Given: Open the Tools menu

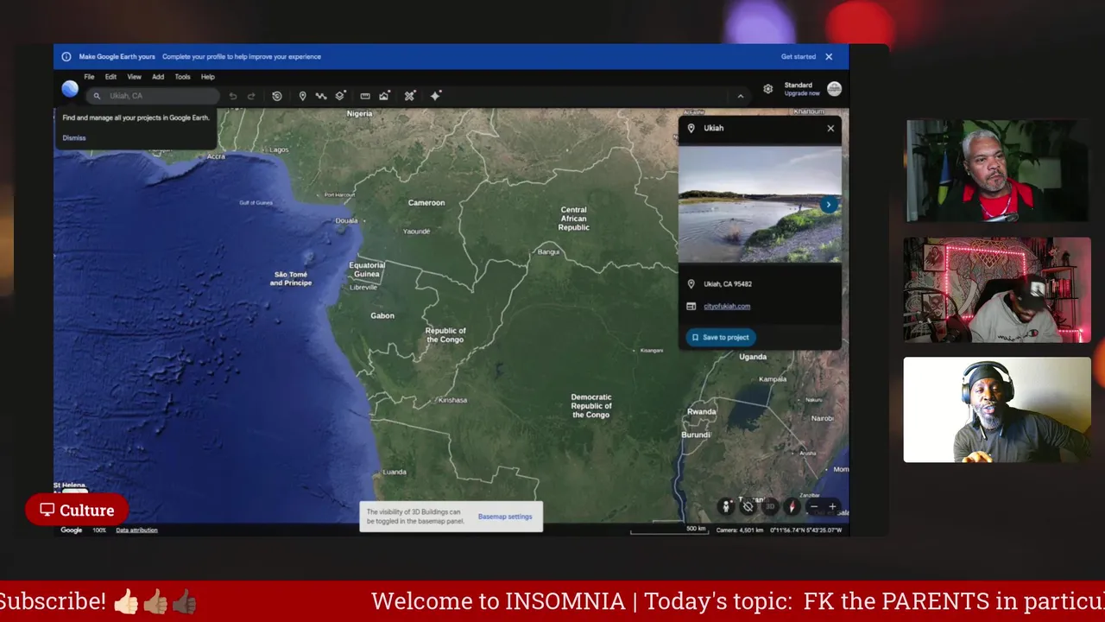Looking at the screenshot, I should tap(182, 77).
